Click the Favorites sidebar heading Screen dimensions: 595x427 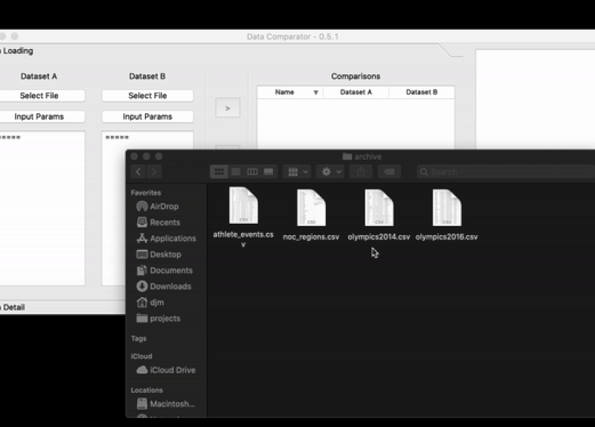146,193
